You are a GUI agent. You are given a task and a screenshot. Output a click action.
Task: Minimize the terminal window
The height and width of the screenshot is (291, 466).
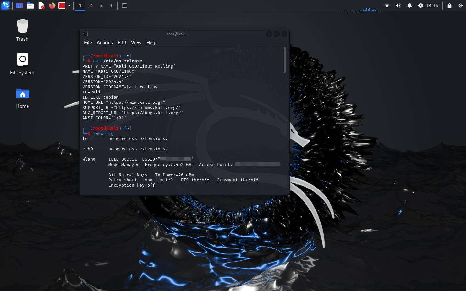point(269,34)
